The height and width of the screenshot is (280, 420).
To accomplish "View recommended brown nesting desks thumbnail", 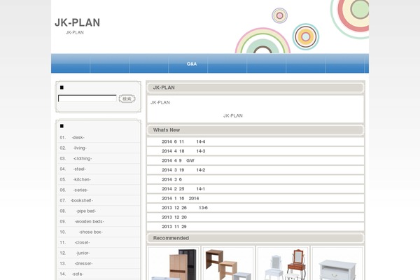I will (x=228, y=264).
